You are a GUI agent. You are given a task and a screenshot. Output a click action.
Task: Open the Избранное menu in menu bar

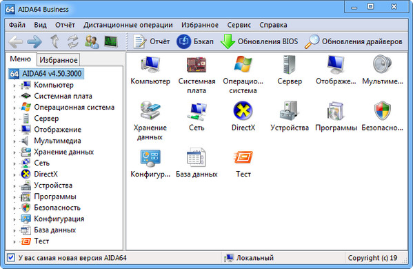(x=200, y=25)
